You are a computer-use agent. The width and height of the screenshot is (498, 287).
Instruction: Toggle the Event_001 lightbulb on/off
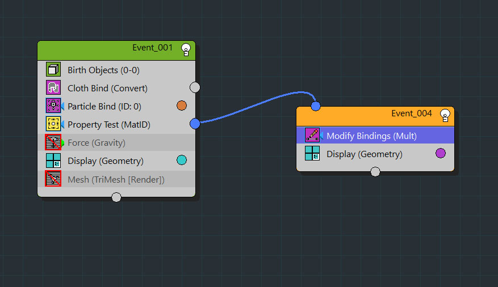click(186, 50)
